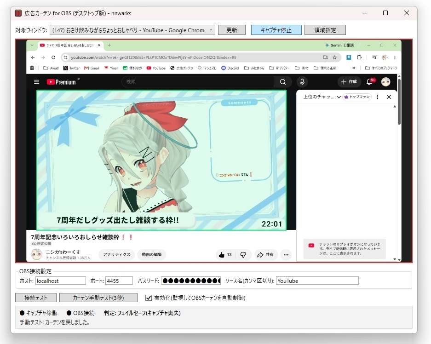
Task: Click the 作成 create button
Action: click(349, 81)
